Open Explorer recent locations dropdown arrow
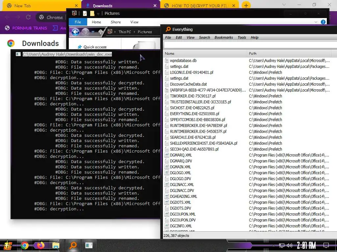This screenshot has height=252, width=337. (93, 32)
